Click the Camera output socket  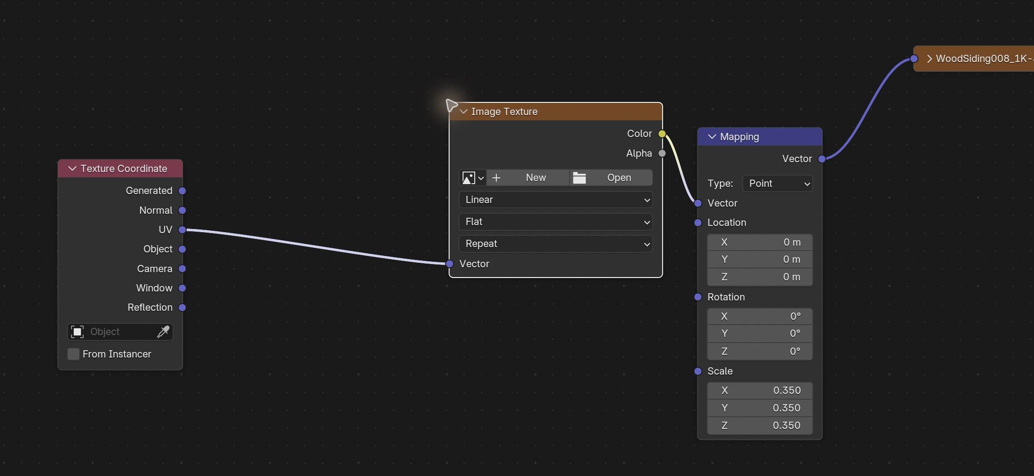tap(182, 269)
